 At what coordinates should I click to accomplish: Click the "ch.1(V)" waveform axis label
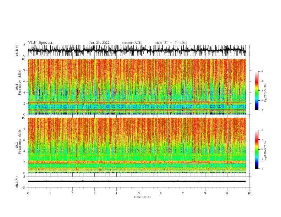click(17, 50)
